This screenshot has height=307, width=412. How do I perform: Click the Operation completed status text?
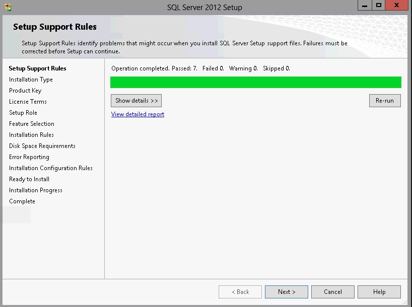click(200, 68)
